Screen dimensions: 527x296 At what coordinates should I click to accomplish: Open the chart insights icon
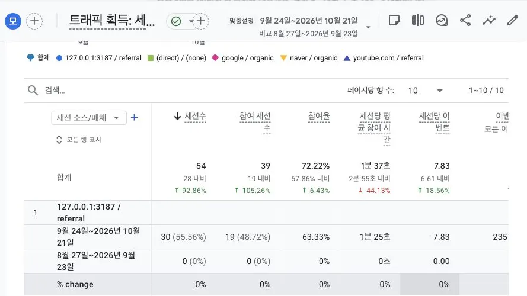(442, 21)
